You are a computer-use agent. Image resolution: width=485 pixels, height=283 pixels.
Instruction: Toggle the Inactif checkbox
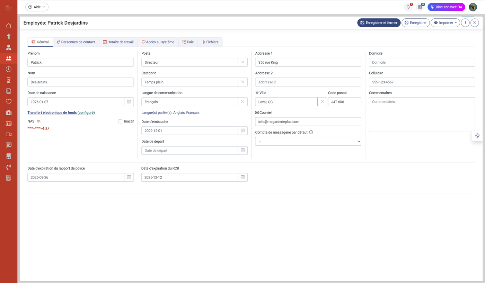pos(120,121)
